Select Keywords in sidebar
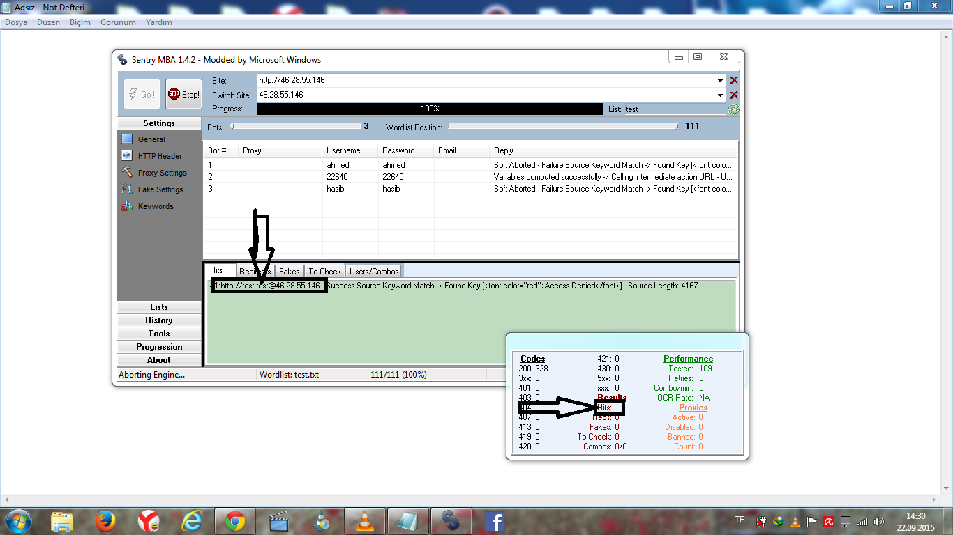The height and width of the screenshot is (535, 953). [155, 206]
